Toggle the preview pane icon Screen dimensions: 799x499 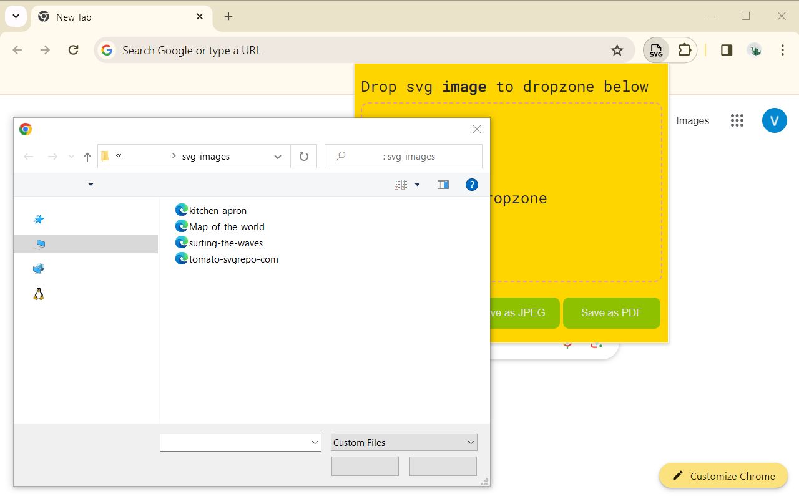pos(443,185)
